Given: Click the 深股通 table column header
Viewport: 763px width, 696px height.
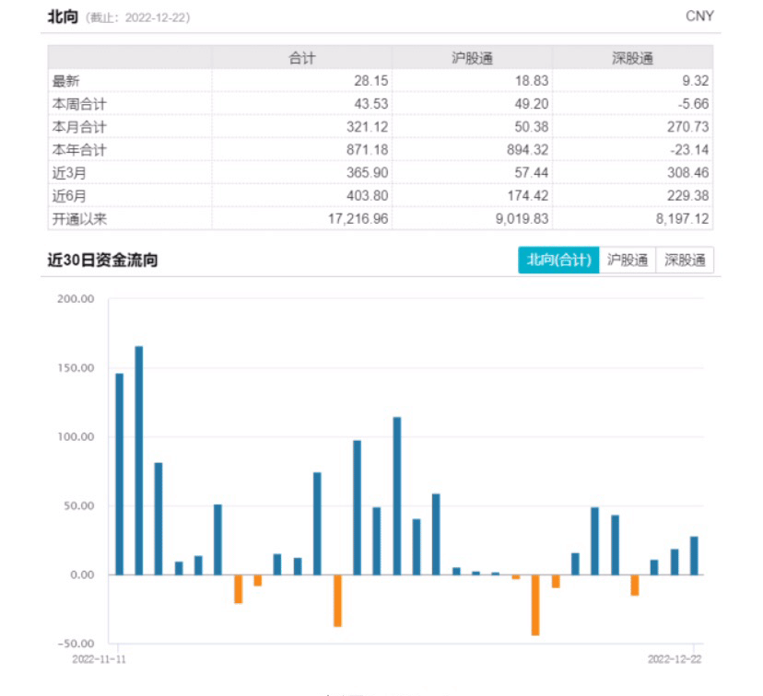Looking at the screenshot, I should pos(633,58).
